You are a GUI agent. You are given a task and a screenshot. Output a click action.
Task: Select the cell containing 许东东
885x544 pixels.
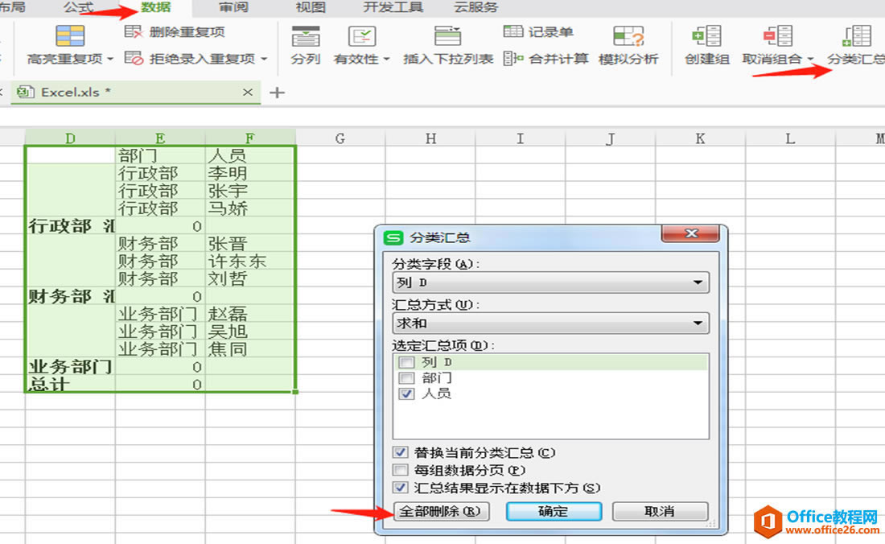tap(250, 262)
